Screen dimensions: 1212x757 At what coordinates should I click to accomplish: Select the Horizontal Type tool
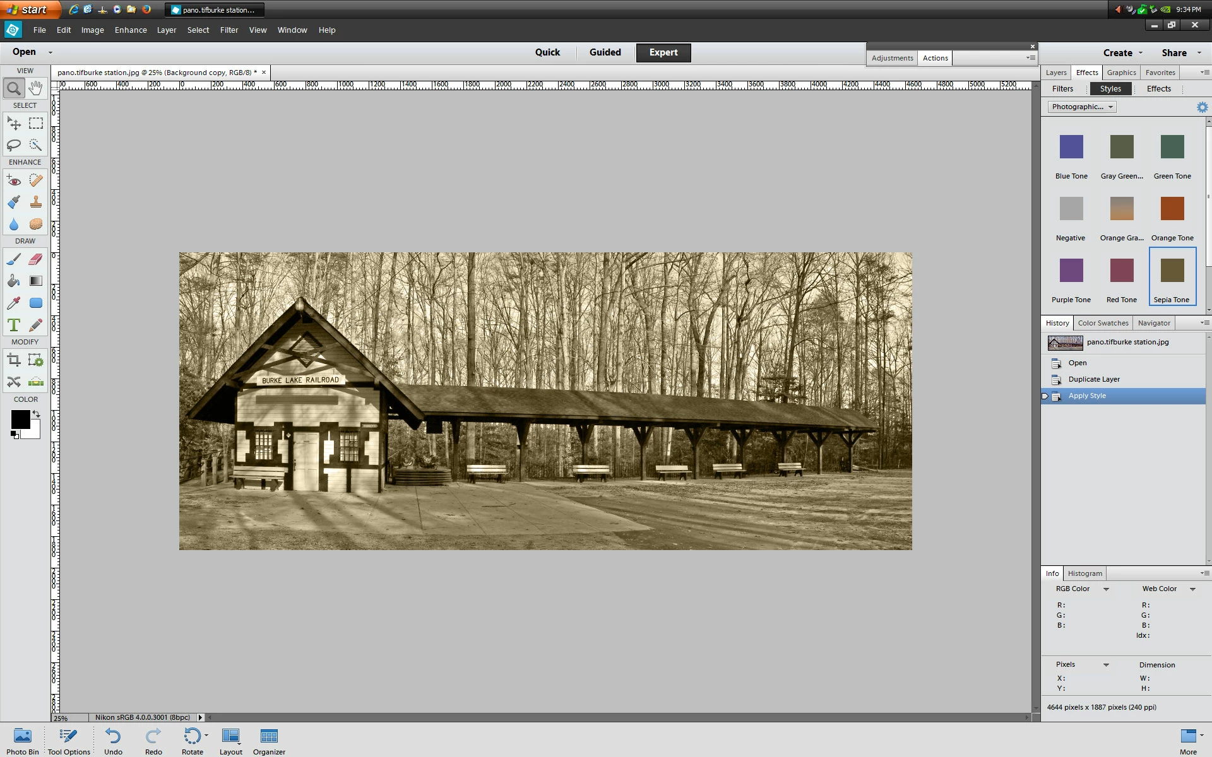point(14,325)
